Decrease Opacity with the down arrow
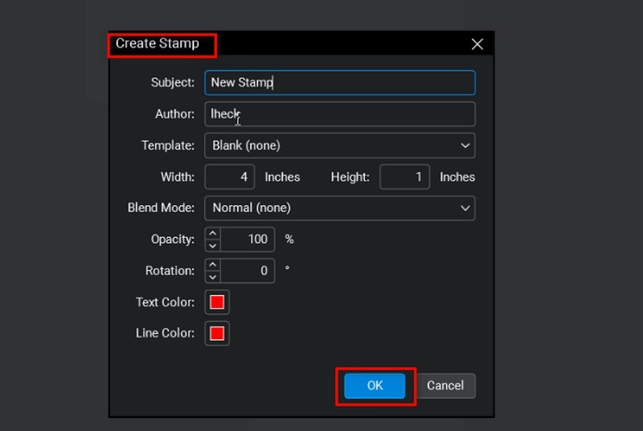This screenshot has height=431, width=643. (x=212, y=245)
